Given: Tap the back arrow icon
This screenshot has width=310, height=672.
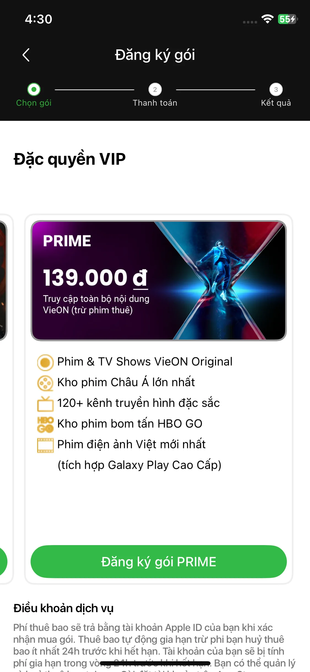Looking at the screenshot, I should (x=26, y=55).
